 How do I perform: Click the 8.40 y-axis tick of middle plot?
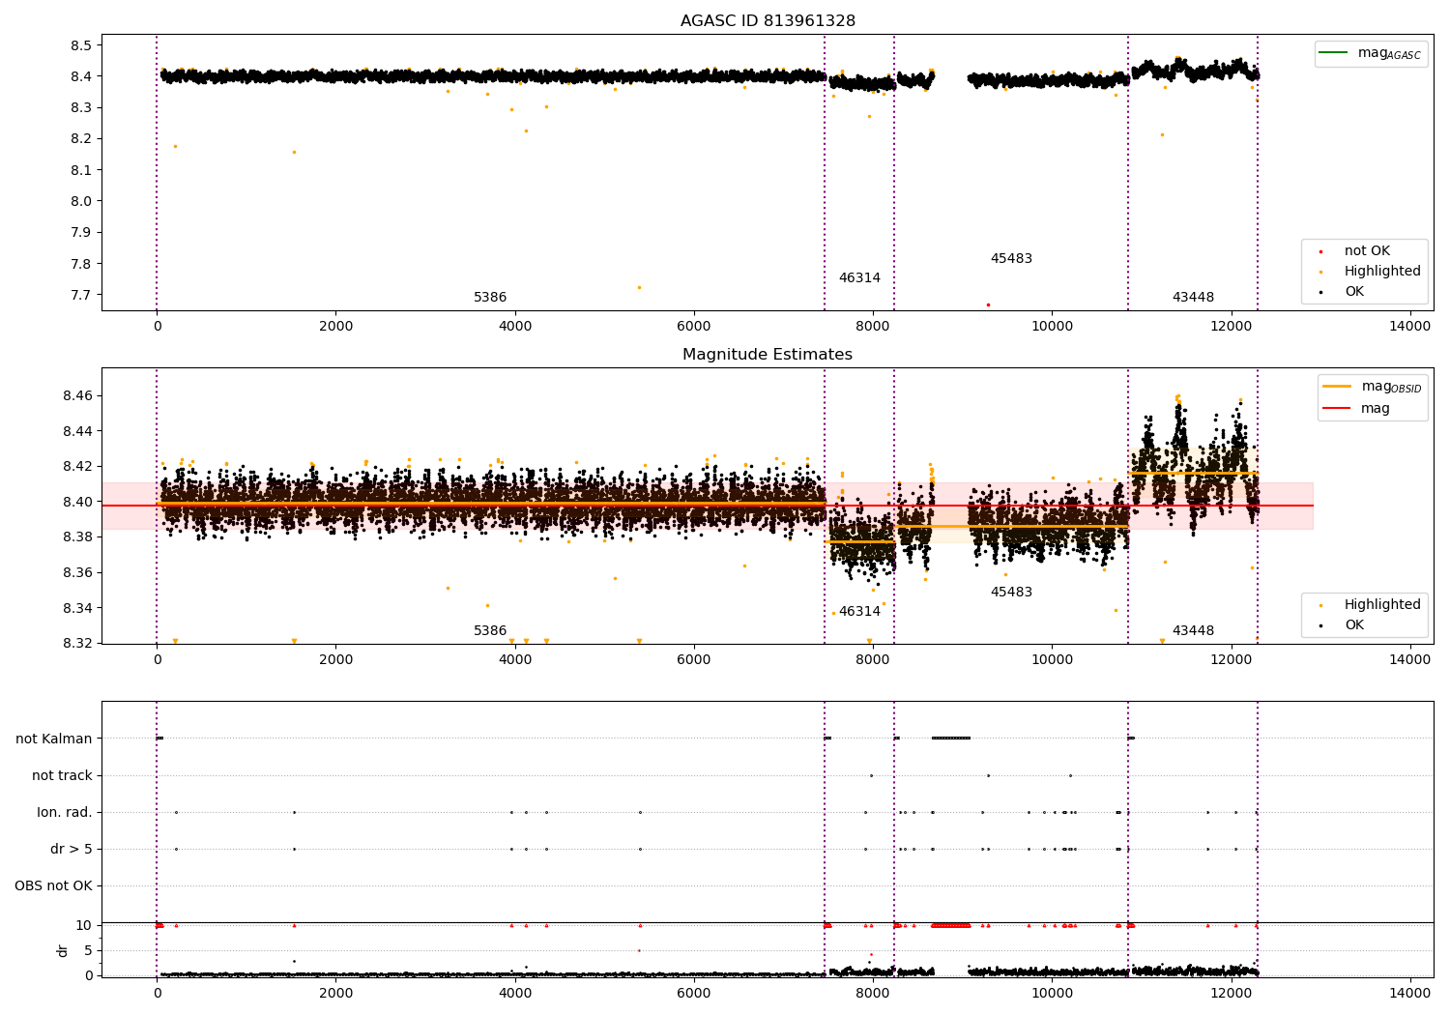[77, 502]
